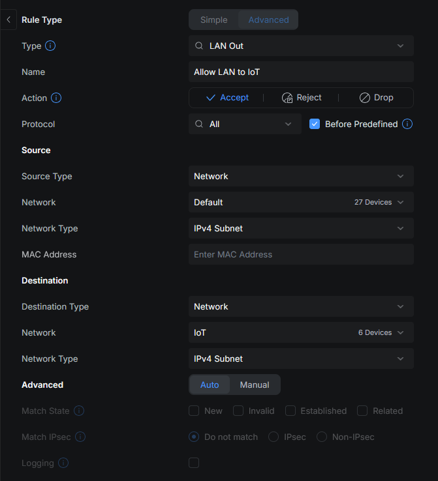Open the destination Network Type dropdown
Screen dimensions: 438x481
point(301,358)
